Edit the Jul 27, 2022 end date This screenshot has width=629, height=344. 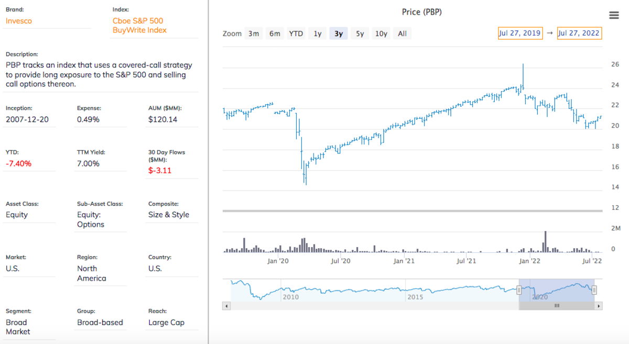click(x=579, y=33)
